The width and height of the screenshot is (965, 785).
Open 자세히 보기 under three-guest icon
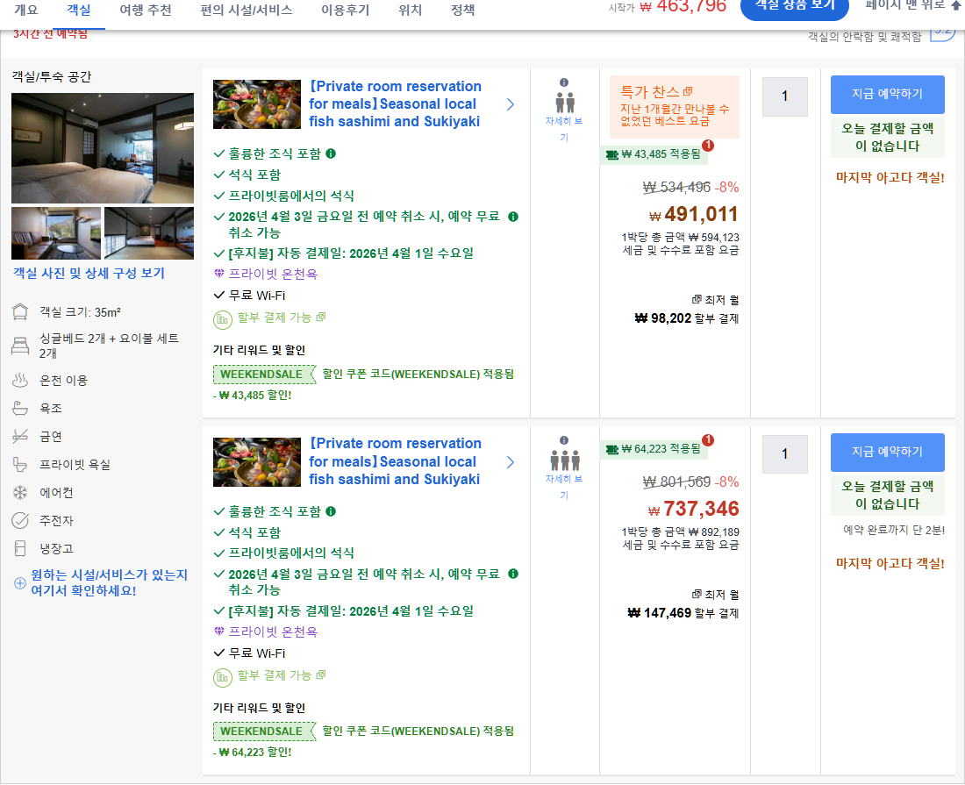click(564, 487)
